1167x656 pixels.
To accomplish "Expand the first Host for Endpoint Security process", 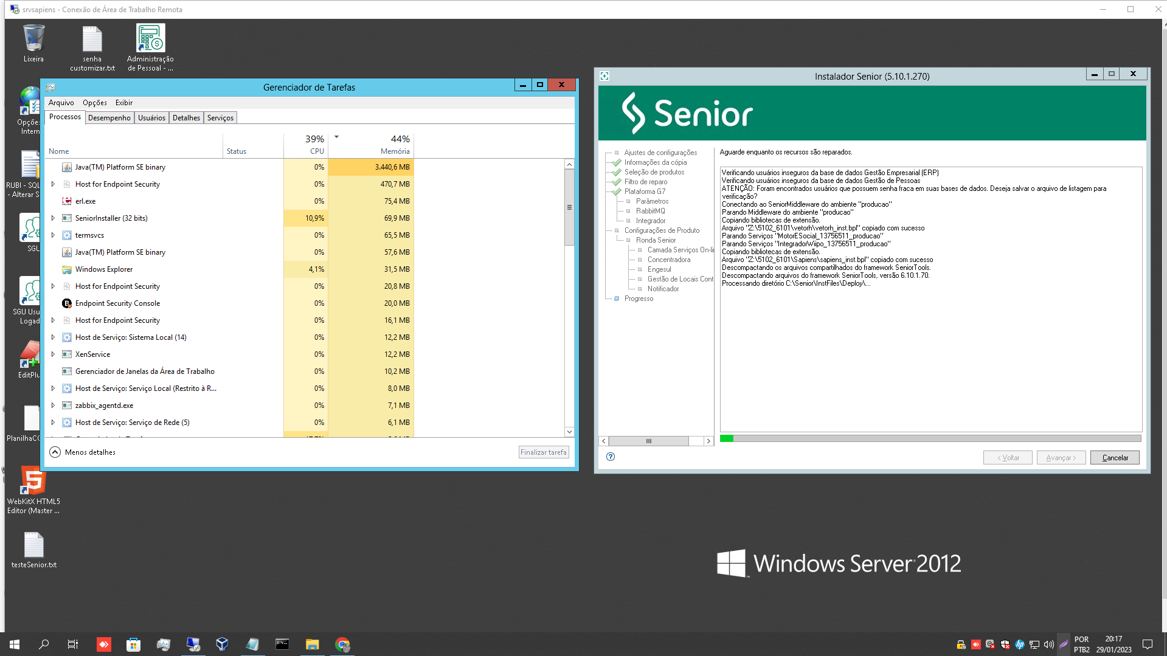I will [53, 184].
